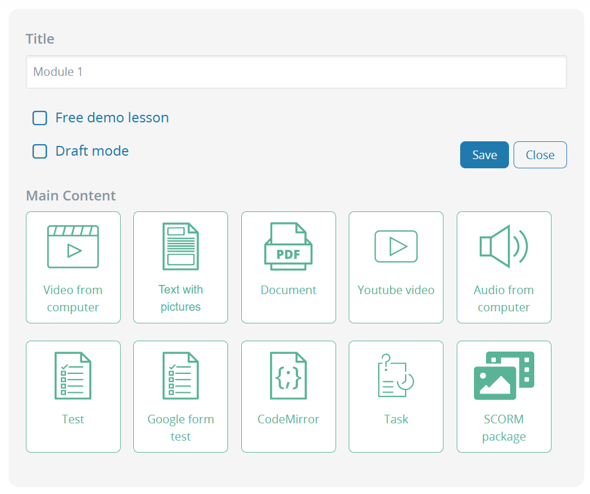Add a SCORM package to the module
The width and height of the screenshot is (590, 494).
coord(504,396)
